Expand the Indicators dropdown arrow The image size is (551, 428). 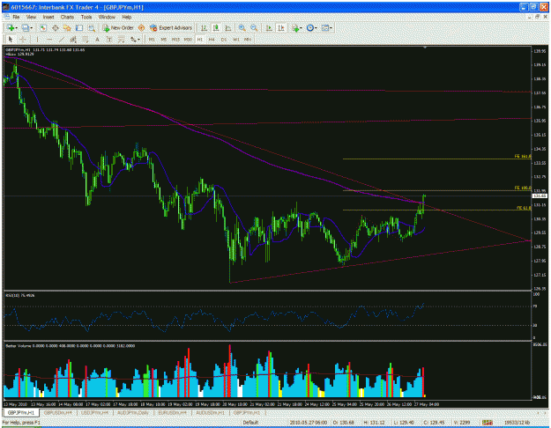point(302,28)
